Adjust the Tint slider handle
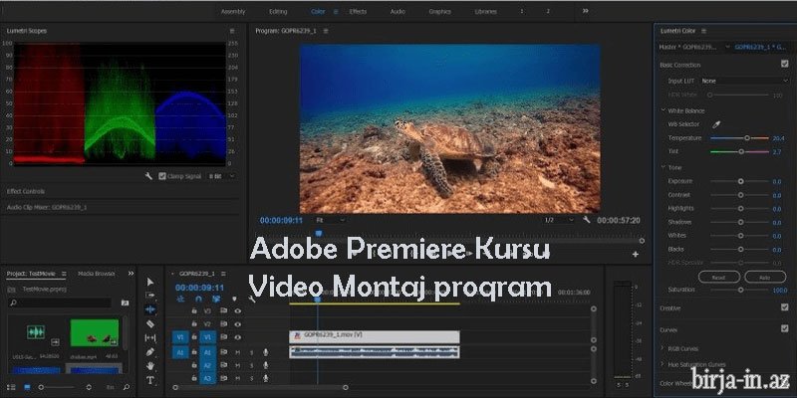Viewport: 797px width, 398px height. click(741, 152)
